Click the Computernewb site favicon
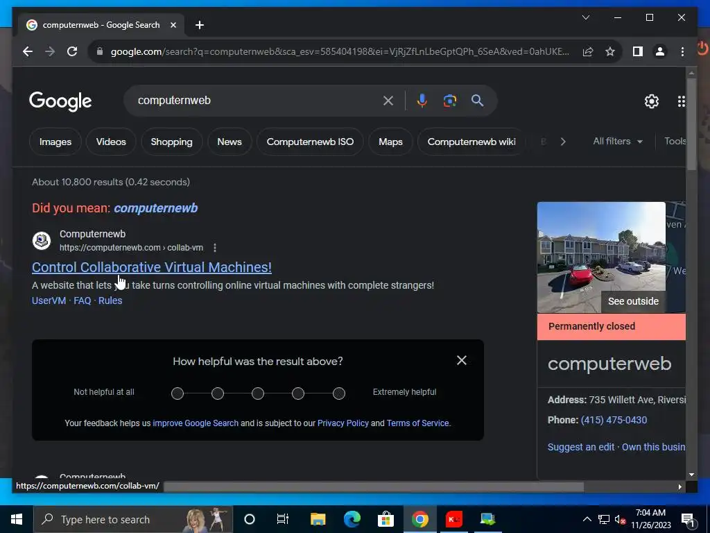 [42, 241]
